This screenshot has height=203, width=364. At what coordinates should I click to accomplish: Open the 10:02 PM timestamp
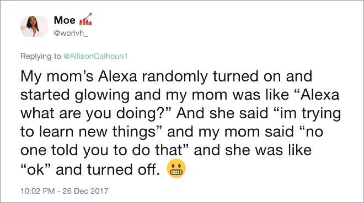tap(38, 191)
